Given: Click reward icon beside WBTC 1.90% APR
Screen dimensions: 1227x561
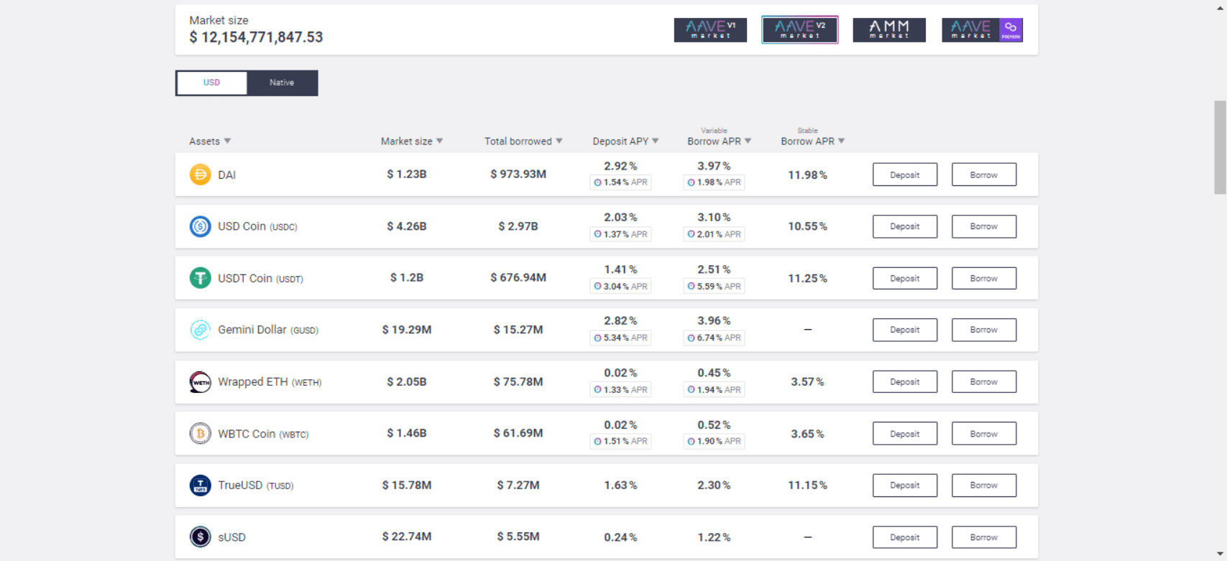Looking at the screenshot, I should [x=691, y=441].
